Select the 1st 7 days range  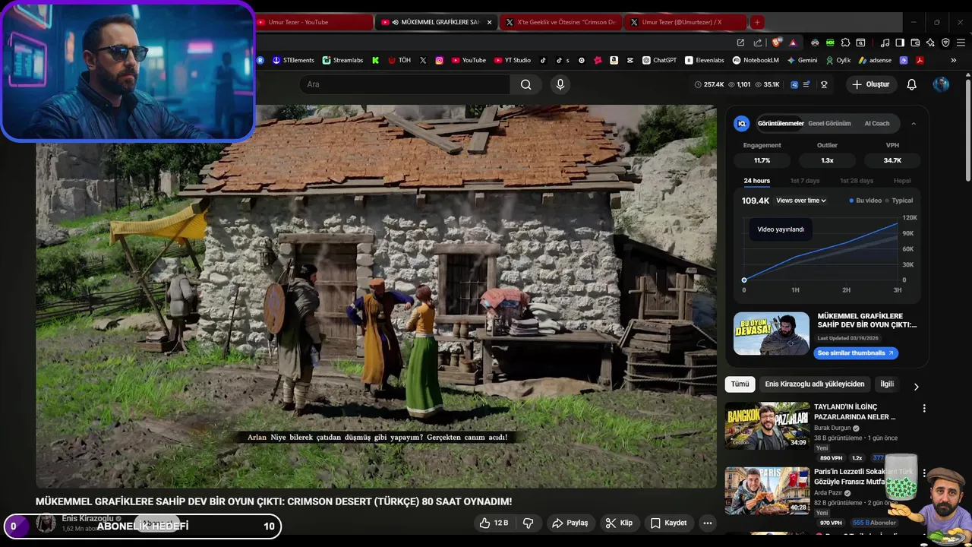(x=805, y=181)
